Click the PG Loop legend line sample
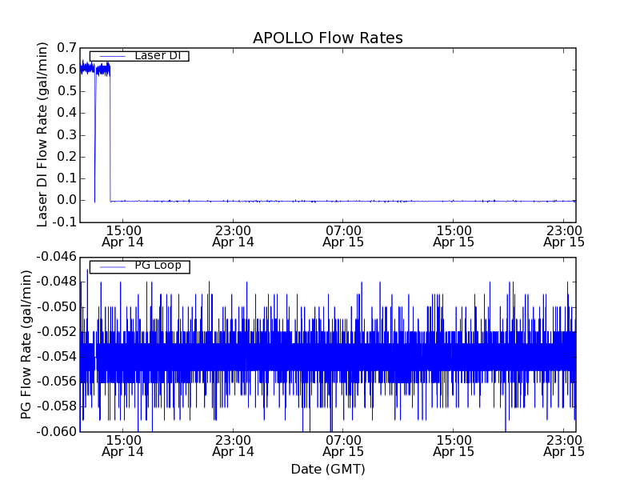The image size is (640, 480). (x=112, y=267)
